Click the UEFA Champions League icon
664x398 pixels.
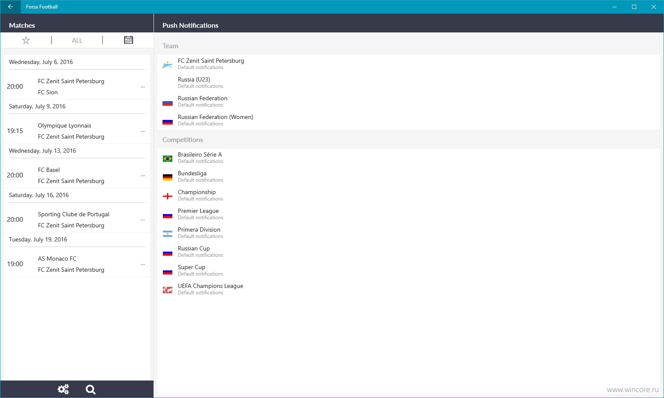pos(168,290)
